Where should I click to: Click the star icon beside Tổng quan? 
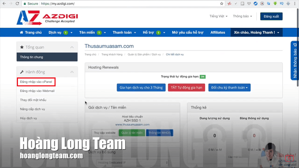tap(22, 47)
